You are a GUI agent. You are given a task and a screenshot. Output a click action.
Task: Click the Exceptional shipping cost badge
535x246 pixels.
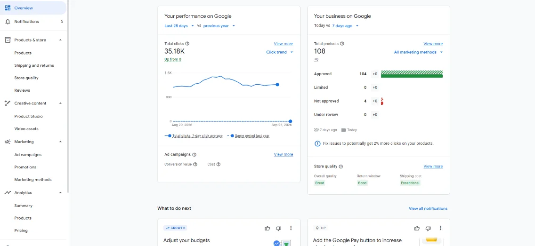pyautogui.click(x=410, y=183)
